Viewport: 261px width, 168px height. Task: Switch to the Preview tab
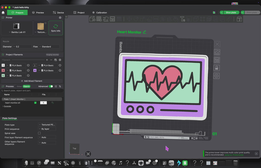(x=38, y=13)
